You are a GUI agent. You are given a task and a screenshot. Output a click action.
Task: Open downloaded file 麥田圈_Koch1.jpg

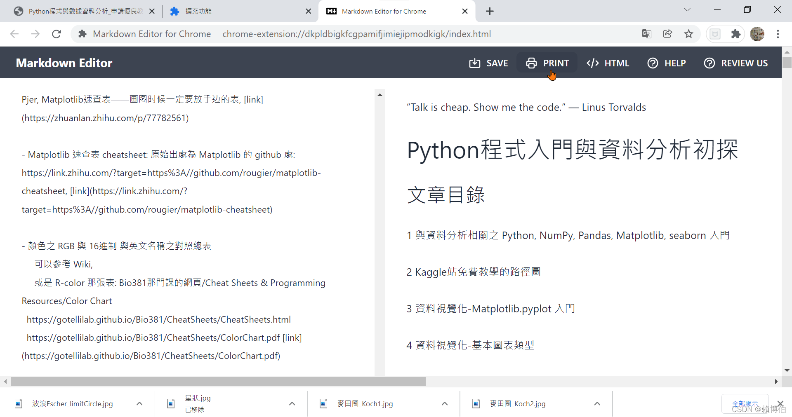[x=365, y=404]
